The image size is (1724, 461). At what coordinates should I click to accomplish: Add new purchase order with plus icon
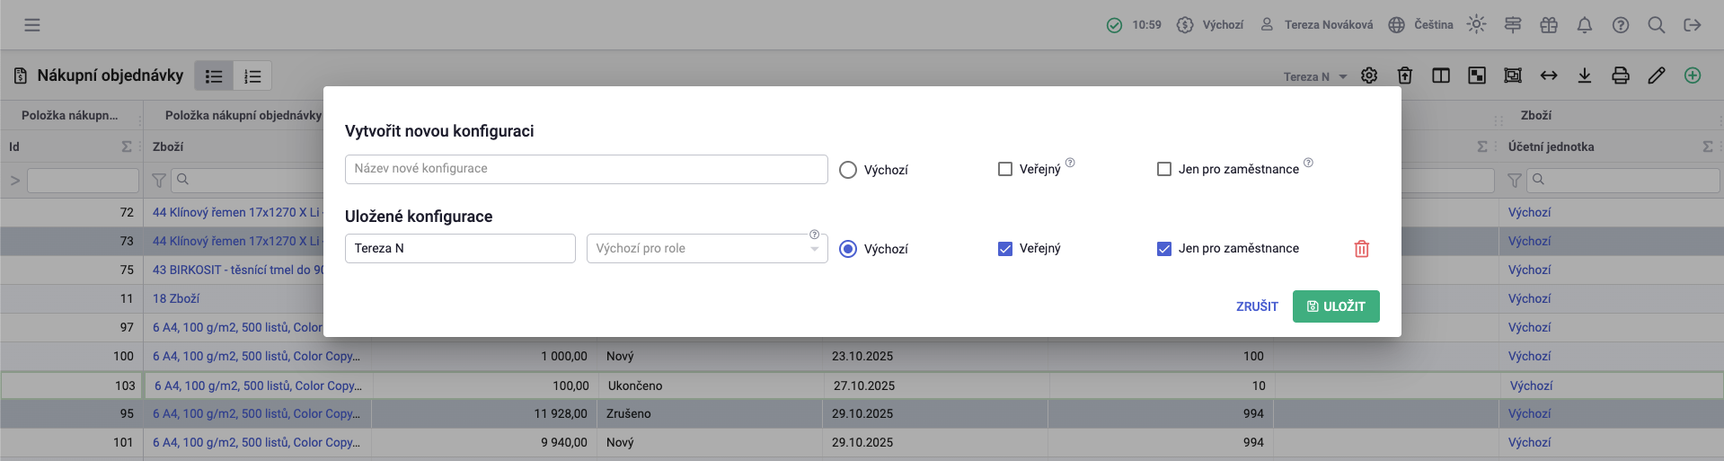[x=1692, y=75]
